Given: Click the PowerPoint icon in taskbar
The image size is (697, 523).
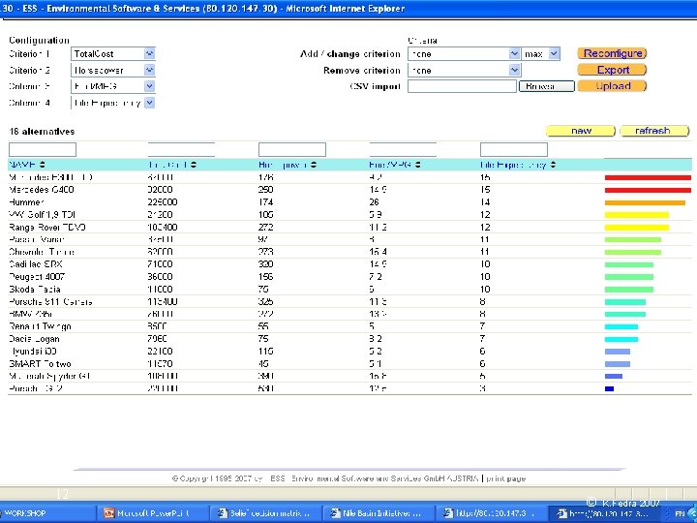Looking at the screenshot, I should 108,512.
